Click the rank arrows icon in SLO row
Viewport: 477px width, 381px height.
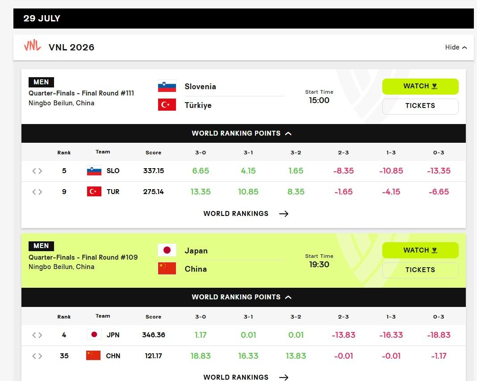point(37,171)
